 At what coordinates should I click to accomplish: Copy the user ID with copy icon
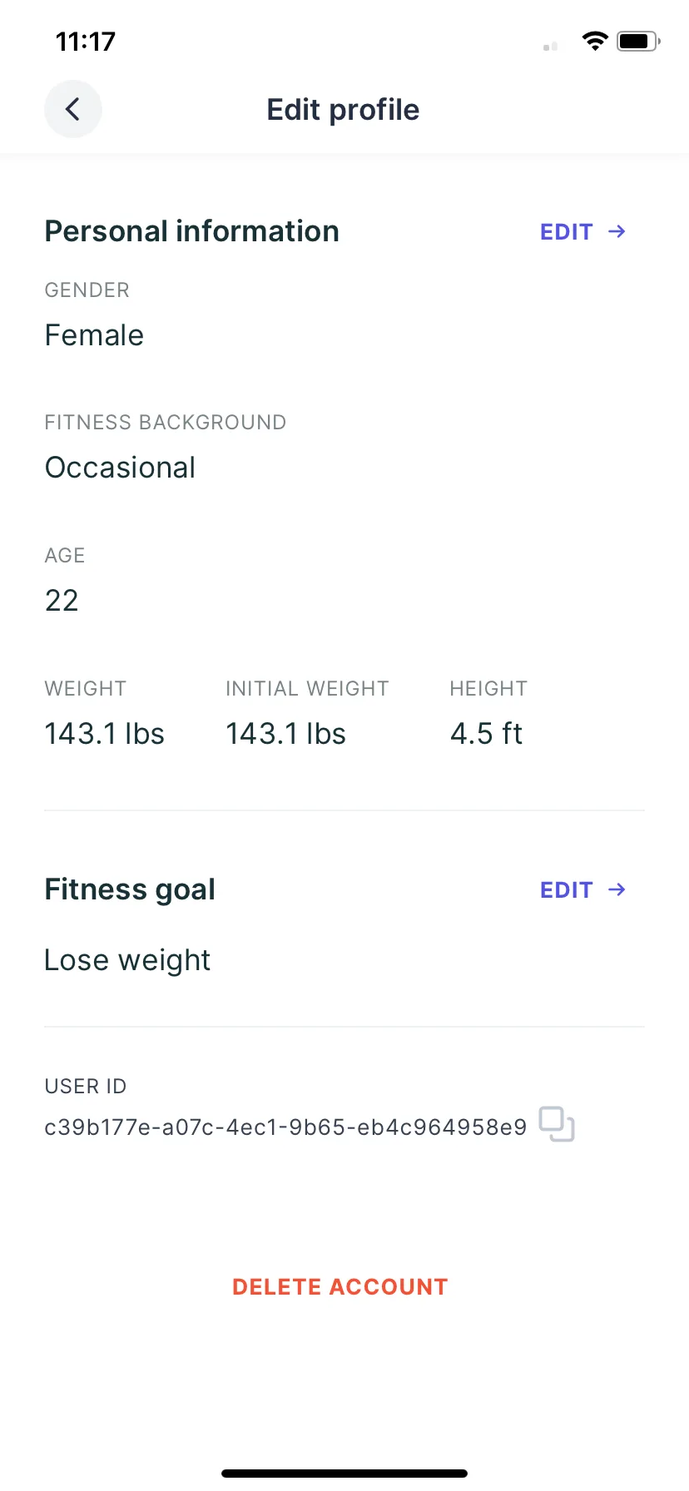[x=557, y=1124]
